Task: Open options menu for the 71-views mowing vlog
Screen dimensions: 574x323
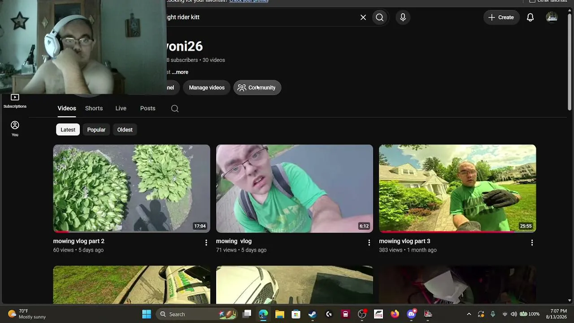Action: 369,243
